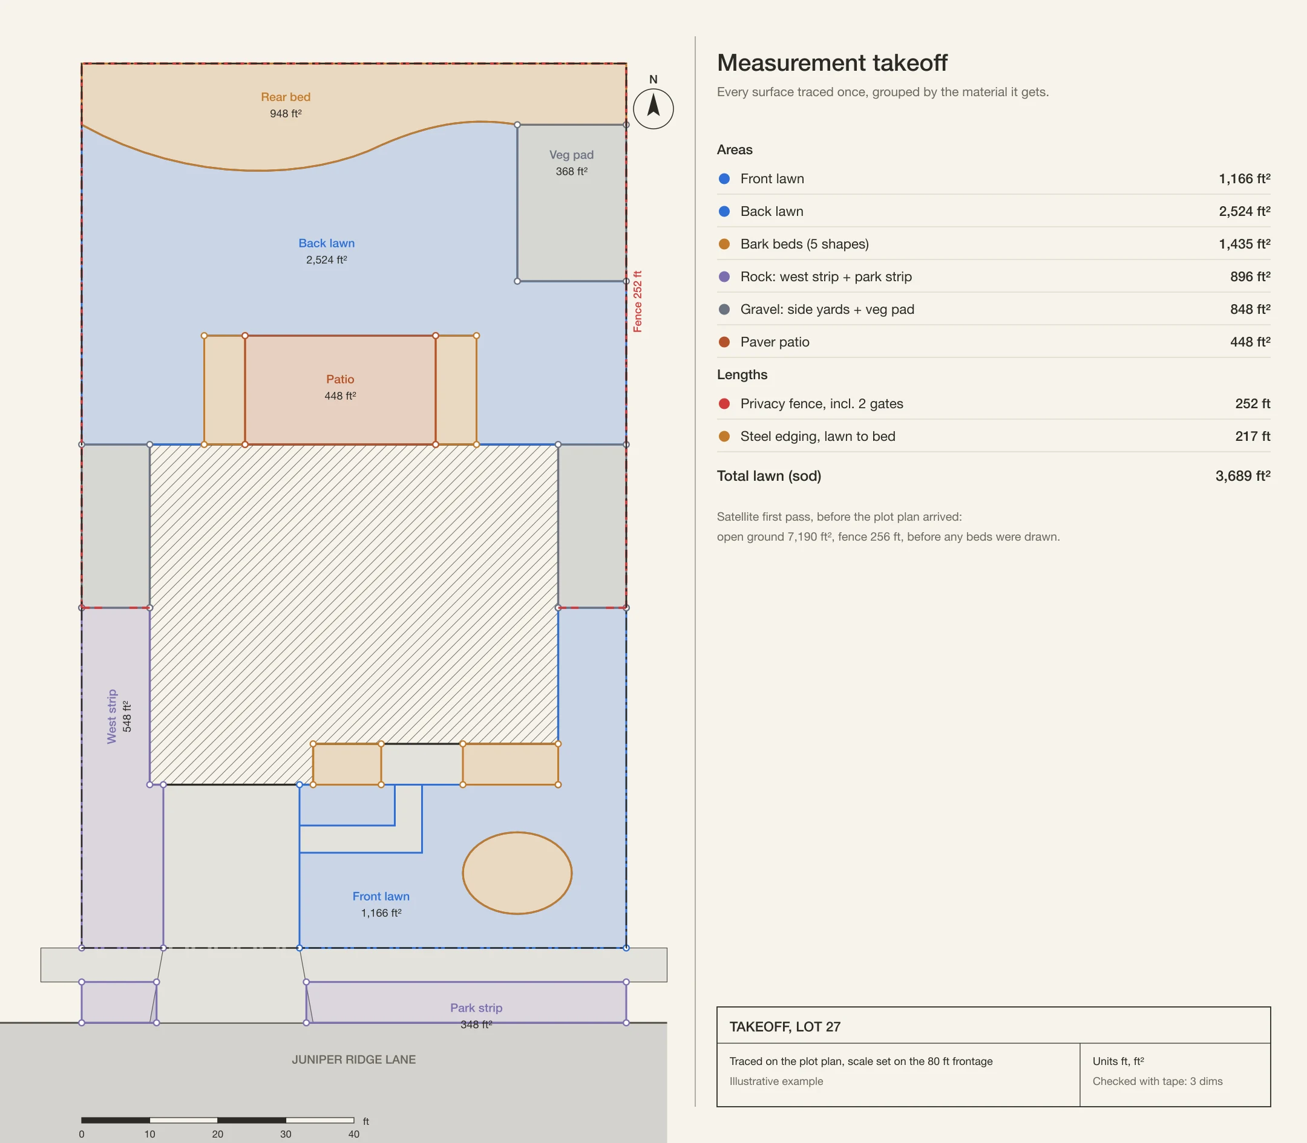Screen dimensions: 1307x1143
Task: Click the '1,435 ft²' bark beds value
Action: tap(1245, 244)
